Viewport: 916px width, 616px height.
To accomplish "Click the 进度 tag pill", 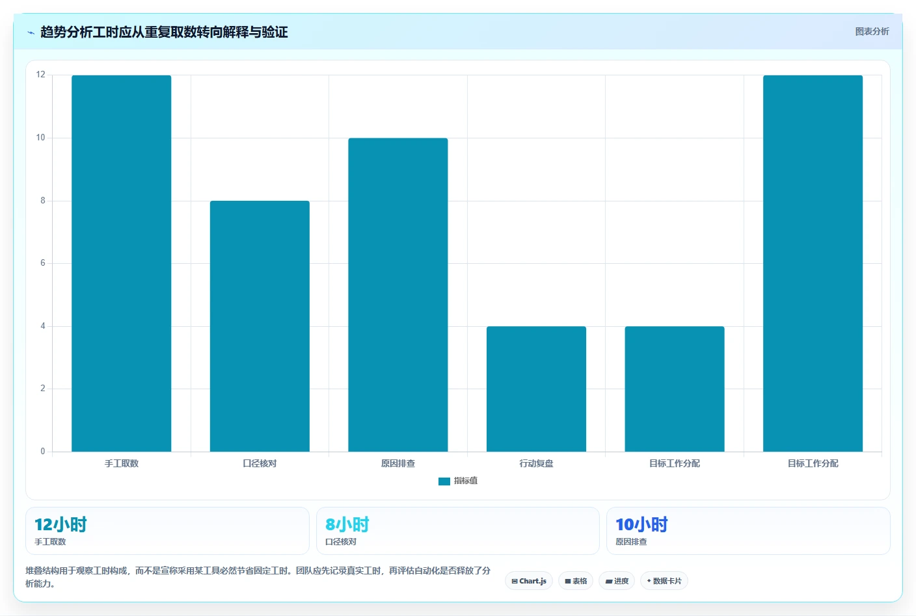I will tap(617, 581).
